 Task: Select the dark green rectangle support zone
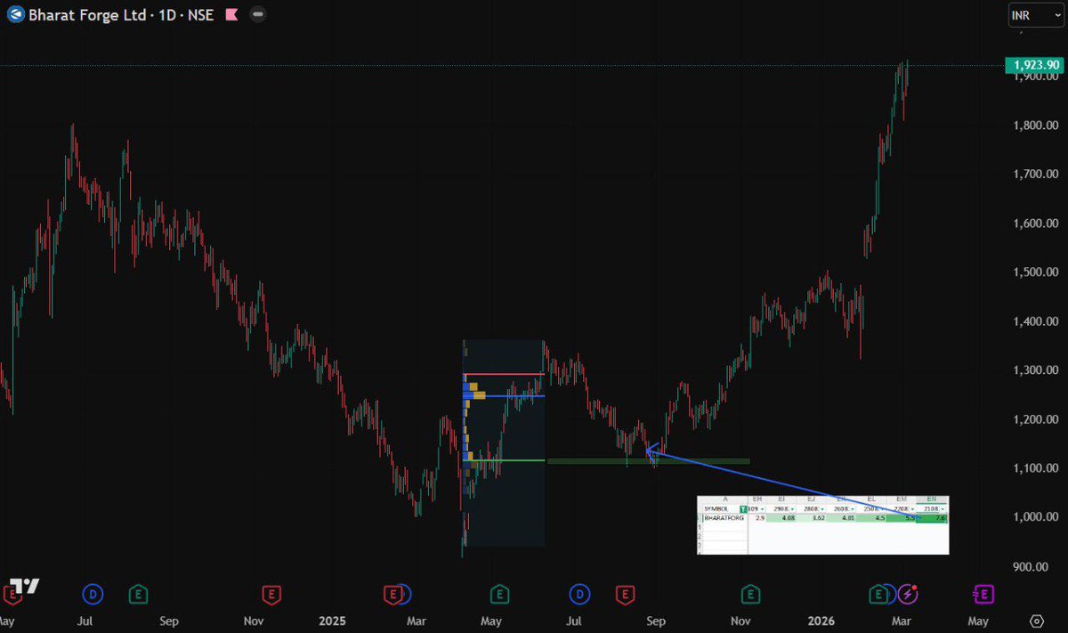pyautogui.click(x=648, y=461)
